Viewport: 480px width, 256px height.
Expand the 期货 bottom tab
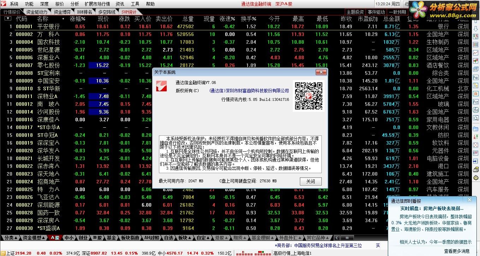click(x=239, y=238)
